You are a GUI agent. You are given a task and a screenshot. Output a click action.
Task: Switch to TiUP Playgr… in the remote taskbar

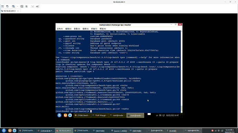[x=100, y=116]
